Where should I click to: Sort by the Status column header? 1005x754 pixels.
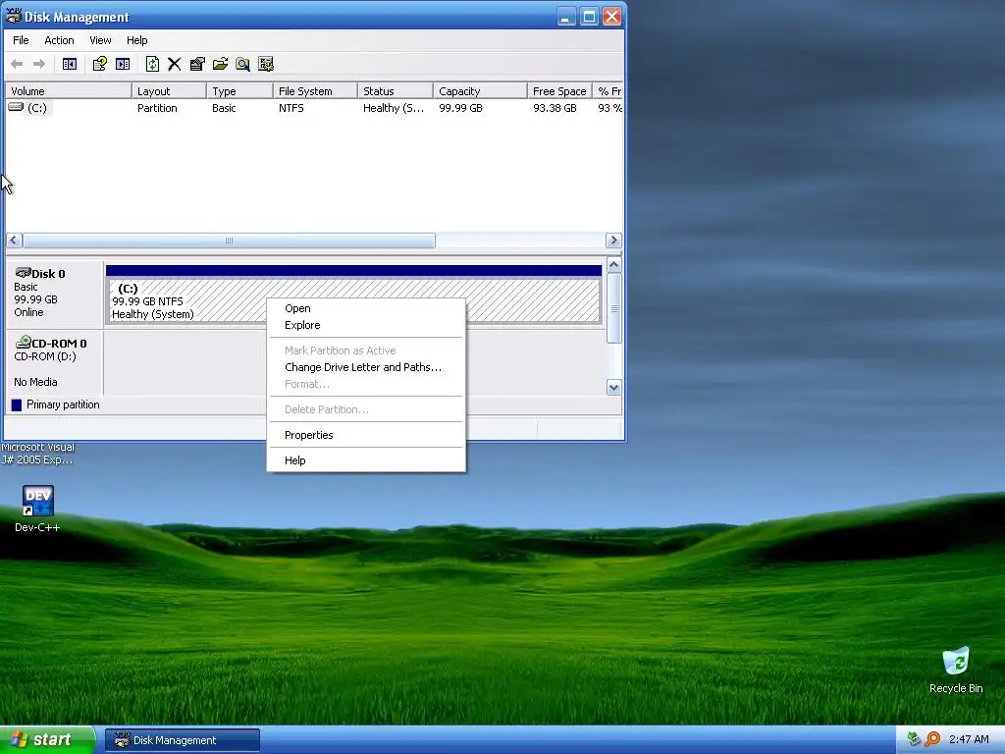coord(396,91)
